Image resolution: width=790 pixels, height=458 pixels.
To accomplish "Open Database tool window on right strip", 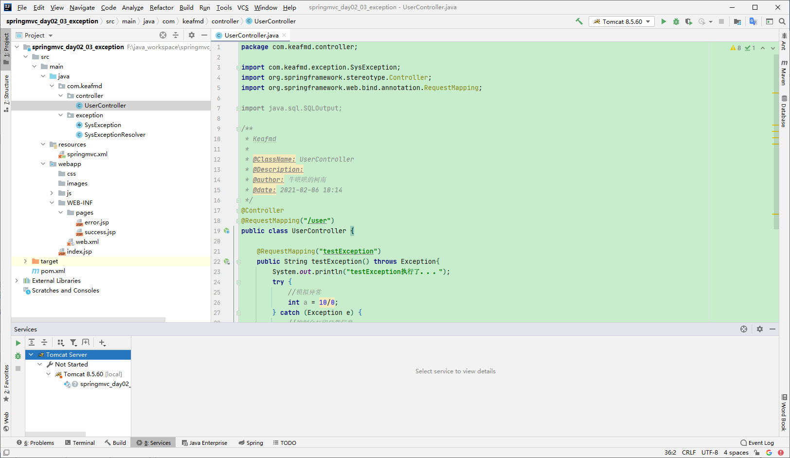I will click(784, 112).
